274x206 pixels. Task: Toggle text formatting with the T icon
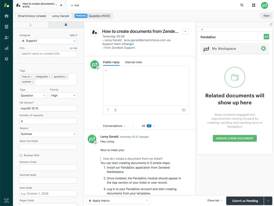click(x=108, y=110)
